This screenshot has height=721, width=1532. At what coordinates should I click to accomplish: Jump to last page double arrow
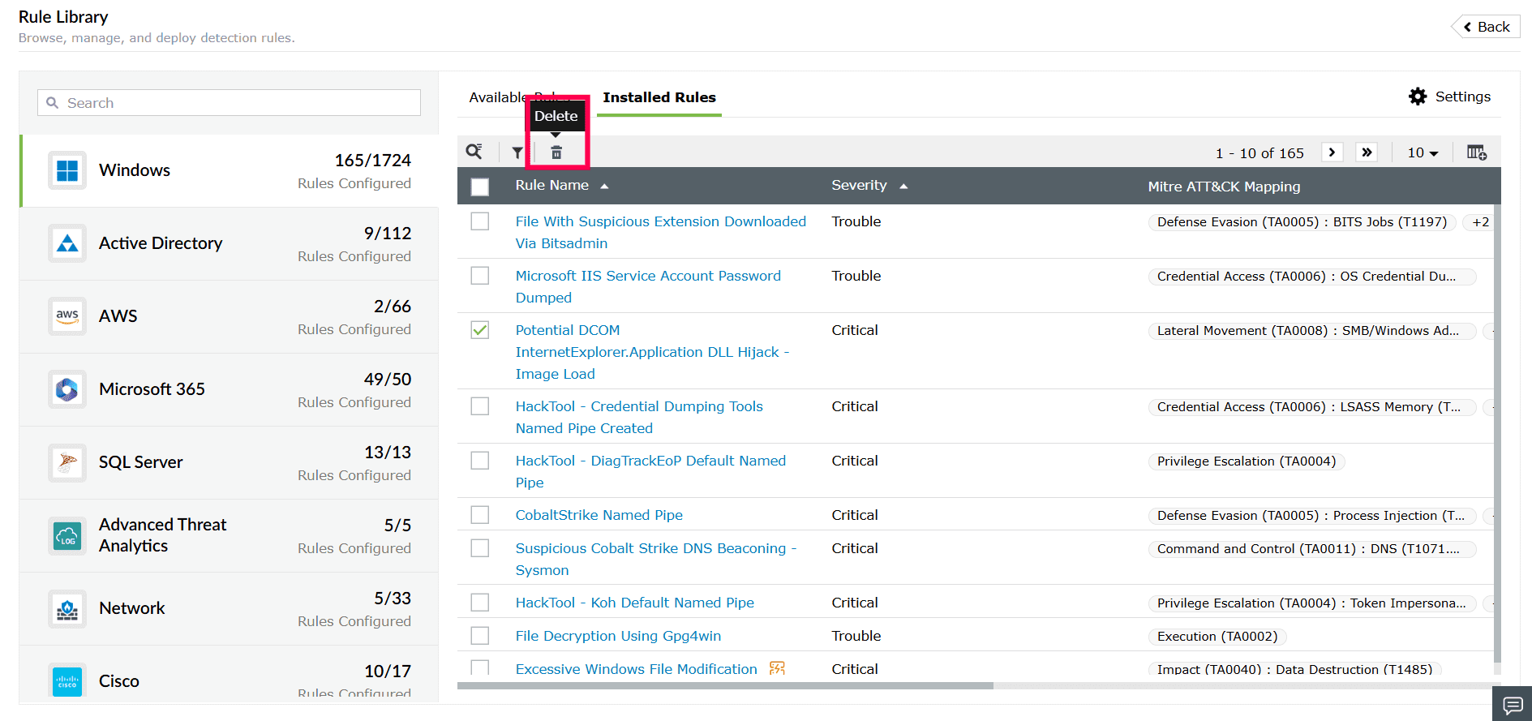point(1367,152)
